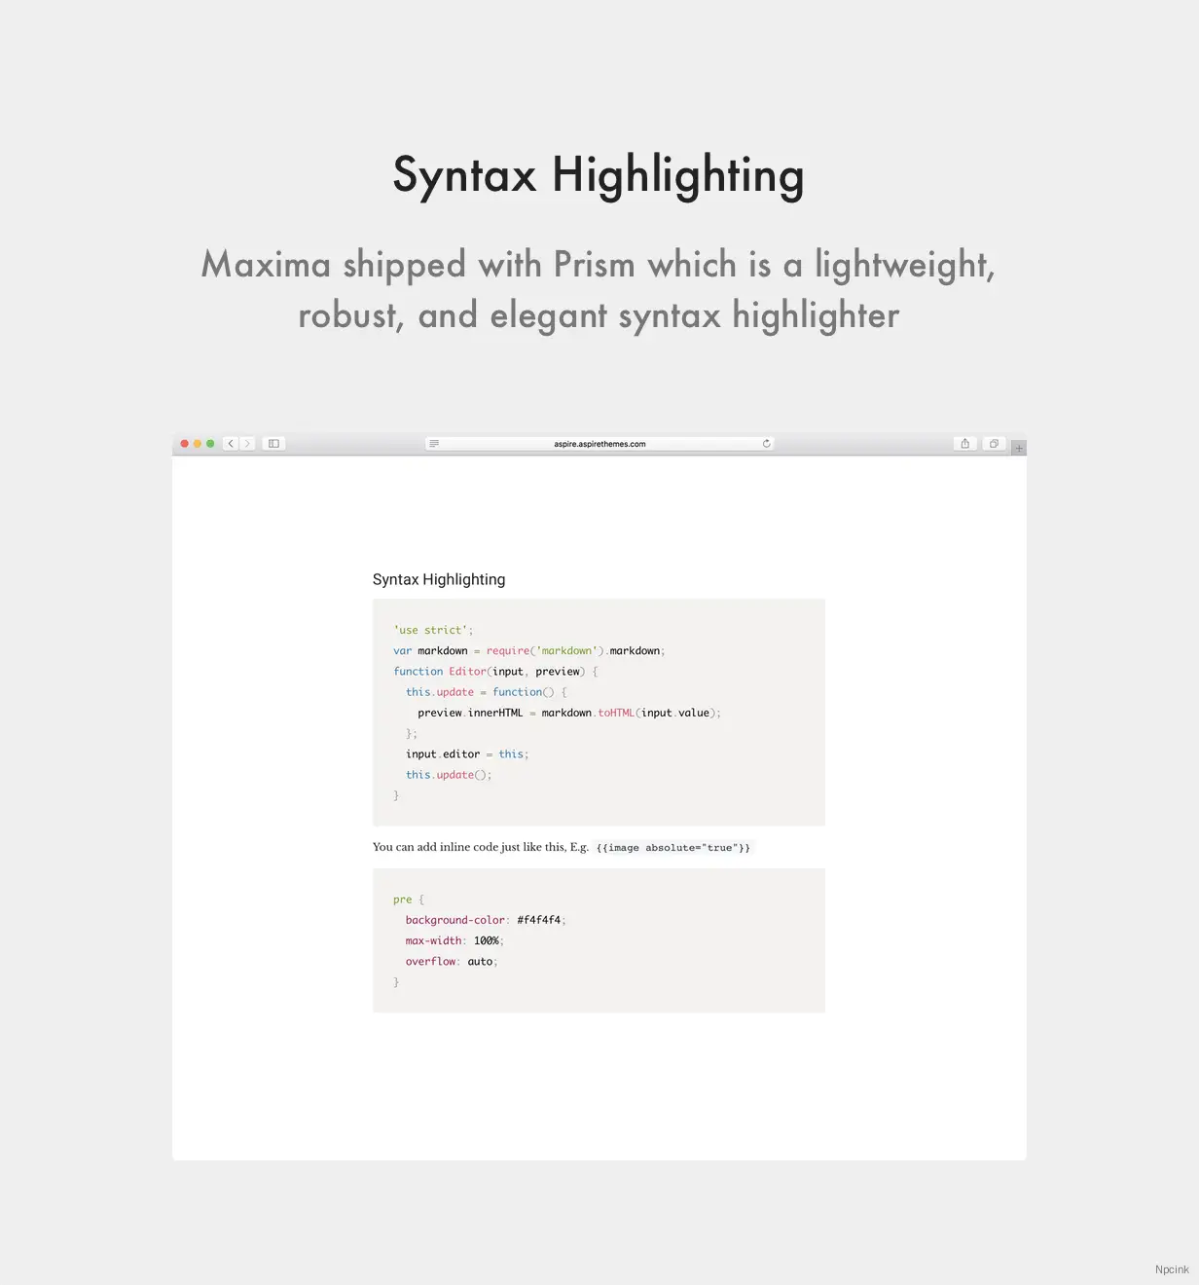Image resolution: width=1199 pixels, height=1285 pixels.
Task: Click the Safari forward arrow button
Action: 247,444
